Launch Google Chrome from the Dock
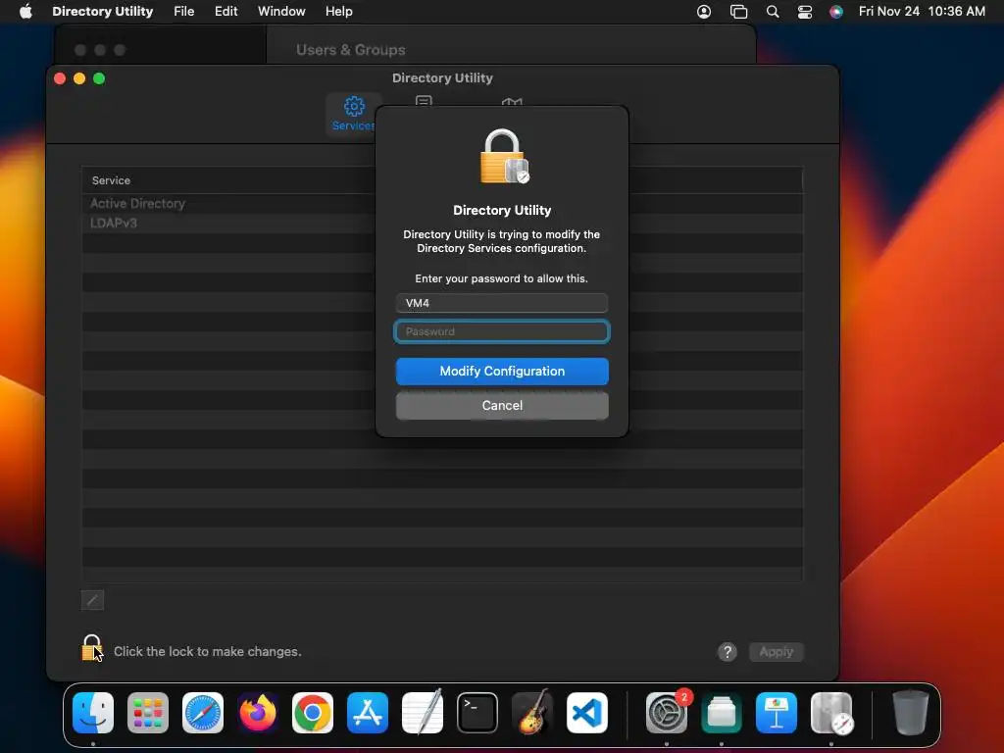The image size is (1004, 753). tap(313, 713)
